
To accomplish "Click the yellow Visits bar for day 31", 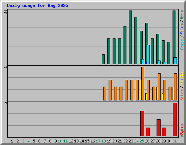I will pyautogui.click(x=173, y=94).
